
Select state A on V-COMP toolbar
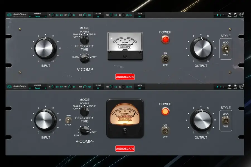tap(217, 15)
